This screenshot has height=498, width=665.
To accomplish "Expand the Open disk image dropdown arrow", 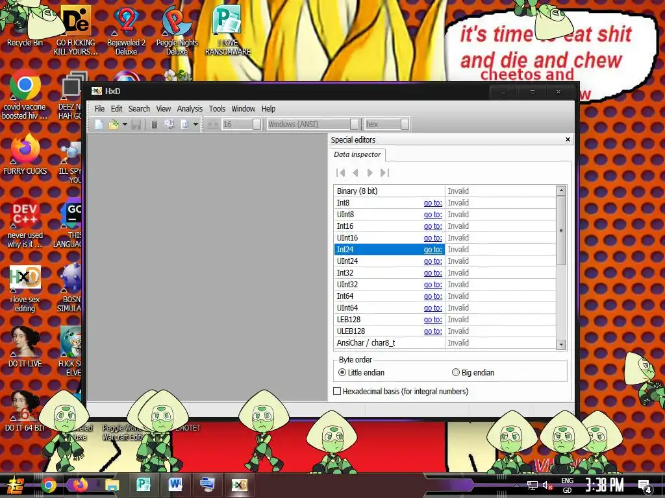I will click(x=195, y=124).
